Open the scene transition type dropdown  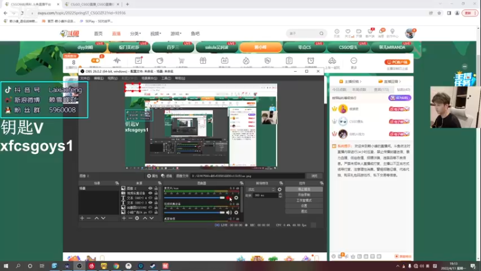pyautogui.click(x=261, y=190)
